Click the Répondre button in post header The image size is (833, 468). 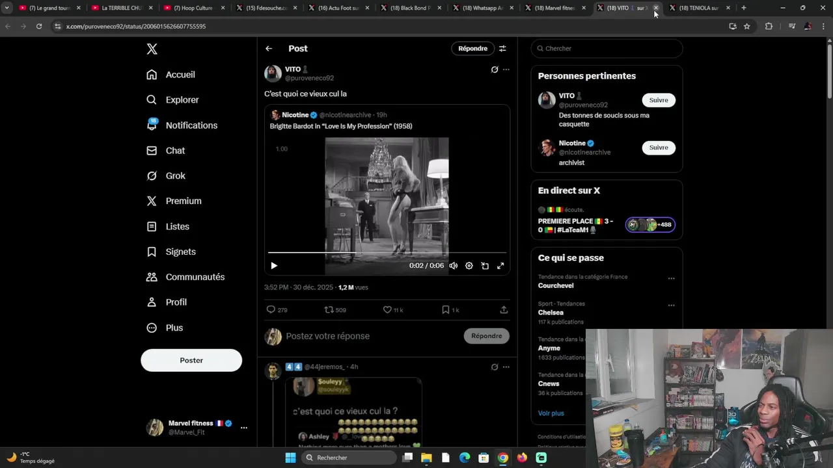point(472,49)
